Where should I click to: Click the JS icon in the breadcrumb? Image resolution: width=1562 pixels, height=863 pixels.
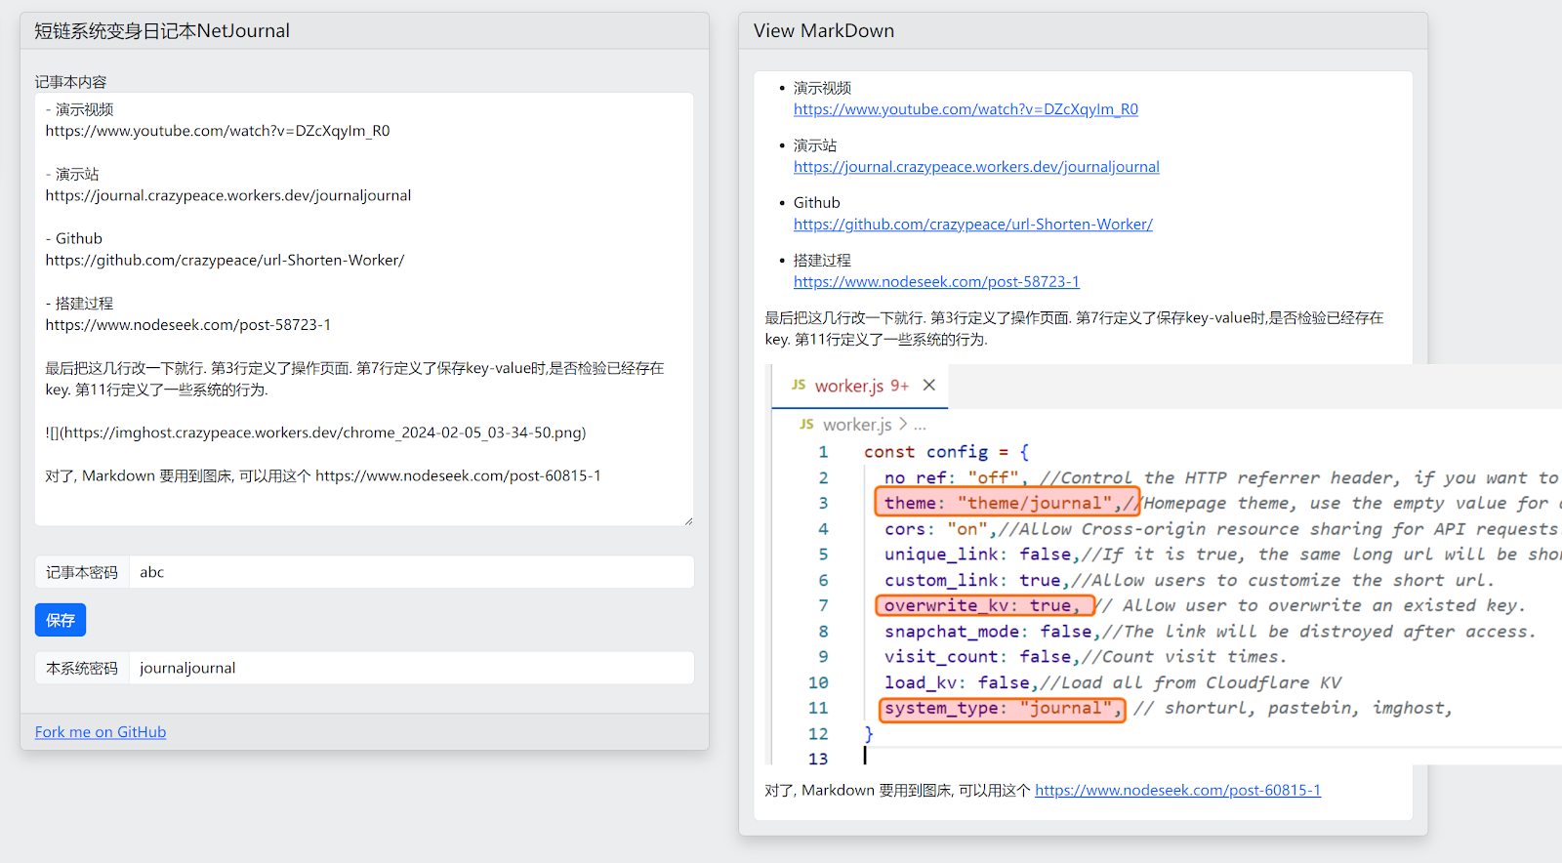click(x=806, y=425)
